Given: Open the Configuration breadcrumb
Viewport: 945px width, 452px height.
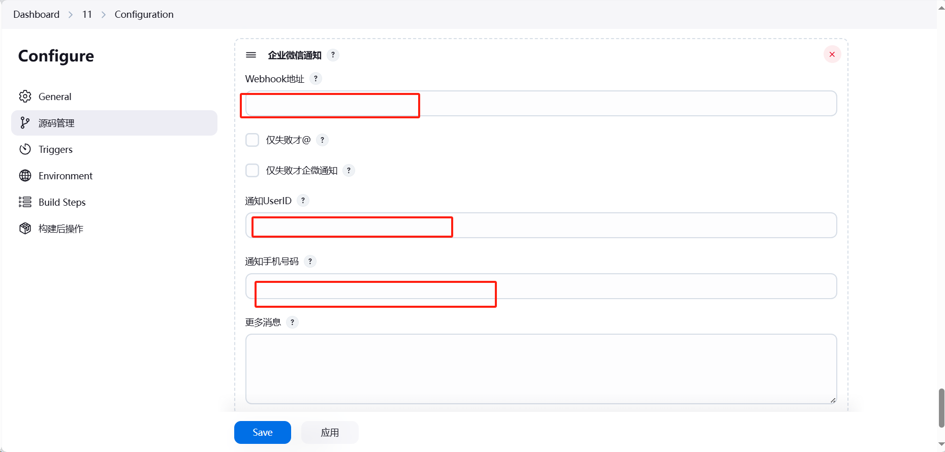Looking at the screenshot, I should tap(144, 14).
